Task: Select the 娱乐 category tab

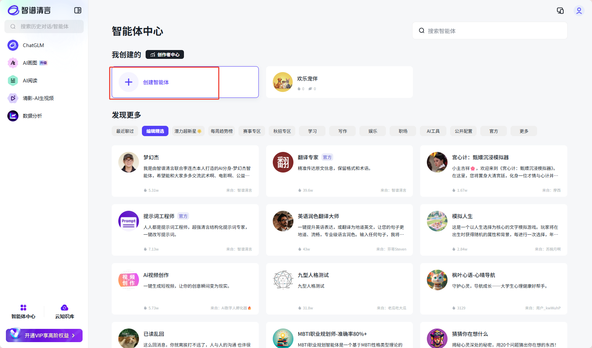Action: pos(373,131)
